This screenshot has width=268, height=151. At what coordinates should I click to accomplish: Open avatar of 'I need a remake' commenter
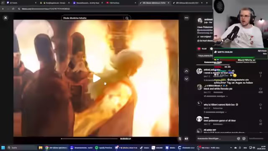[x=199, y=71]
